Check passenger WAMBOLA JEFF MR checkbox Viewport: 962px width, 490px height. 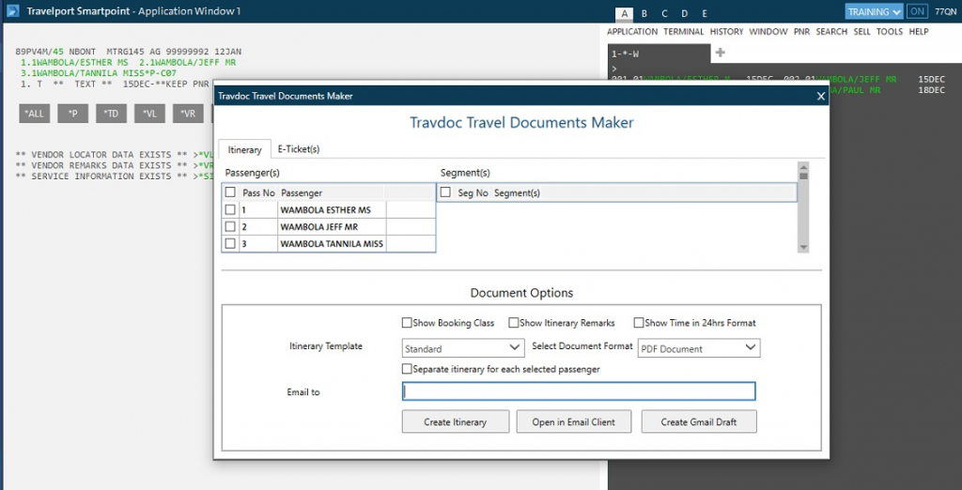point(230,227)
